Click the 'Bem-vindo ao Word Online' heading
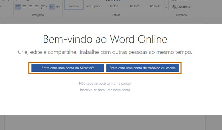Screen dimensions: 222x130 (105, 39)
